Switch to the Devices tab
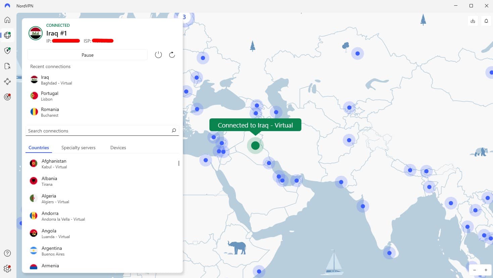This screenshot has height=278, width=493. (x=118, y=148)
